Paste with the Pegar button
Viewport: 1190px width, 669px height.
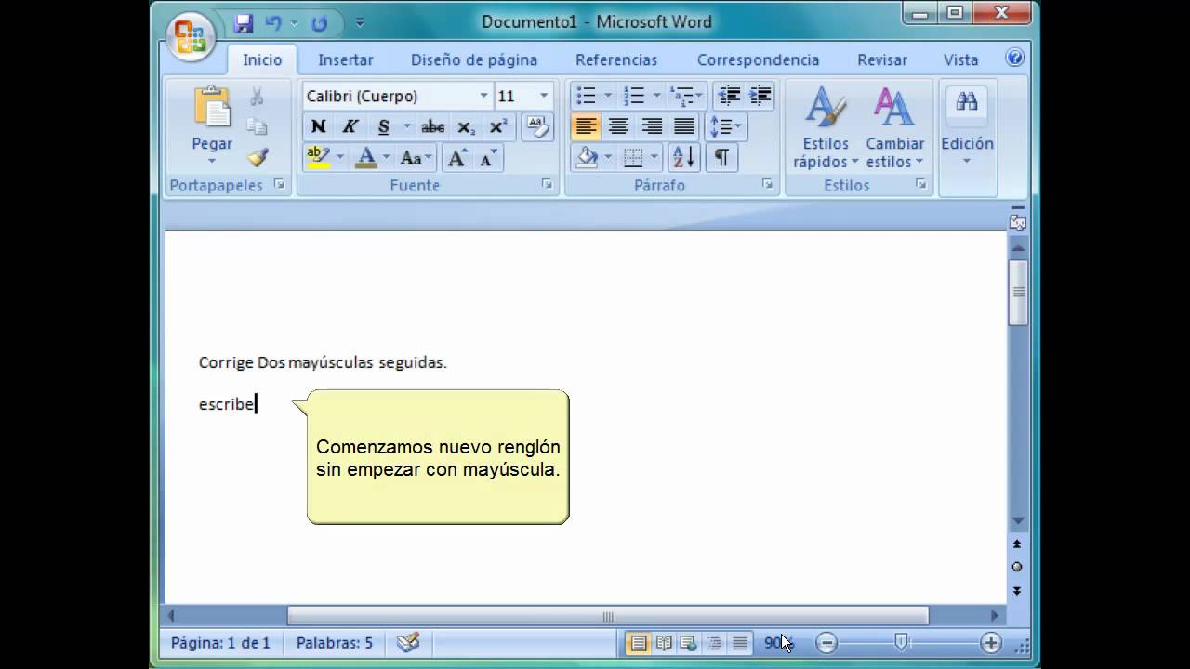click(x=212, y=125)
